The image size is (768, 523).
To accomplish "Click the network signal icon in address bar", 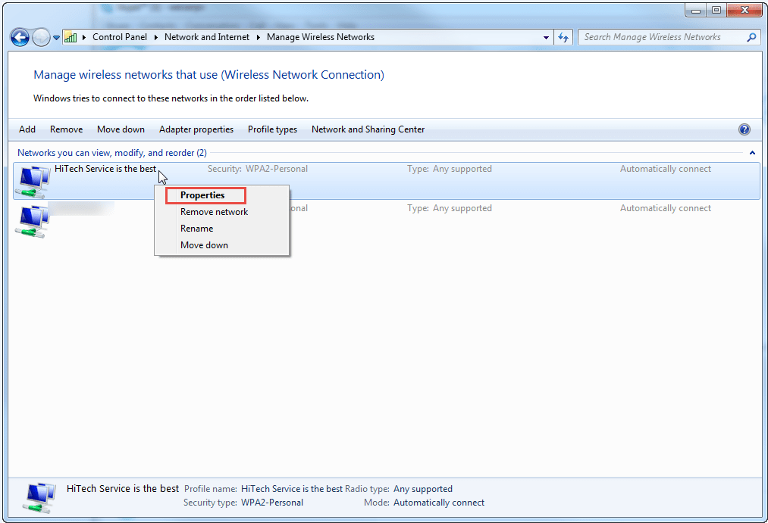I will tap(71, 37).
